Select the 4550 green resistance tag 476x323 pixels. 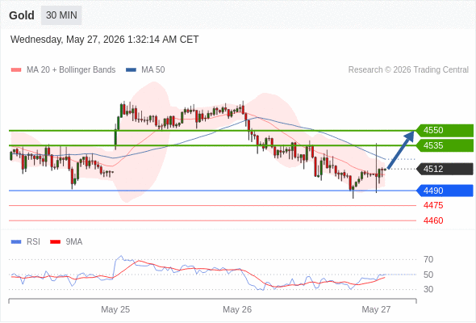[x=445, y=130]
